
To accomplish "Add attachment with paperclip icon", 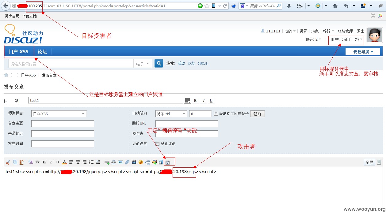I will (x=127, y=162).
